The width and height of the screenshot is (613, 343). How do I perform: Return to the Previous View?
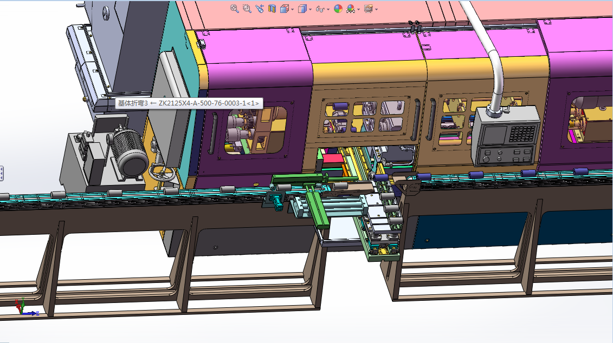[x=260, y=9]
